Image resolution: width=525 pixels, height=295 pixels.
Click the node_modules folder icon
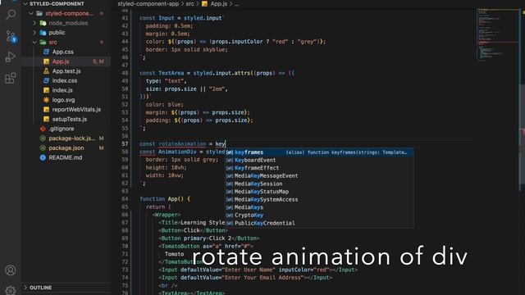tap(43, 23)
